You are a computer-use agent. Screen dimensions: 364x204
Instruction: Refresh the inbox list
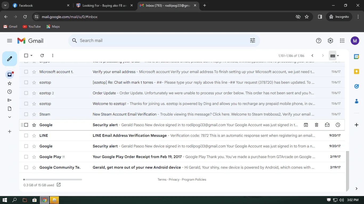point(42,56)
